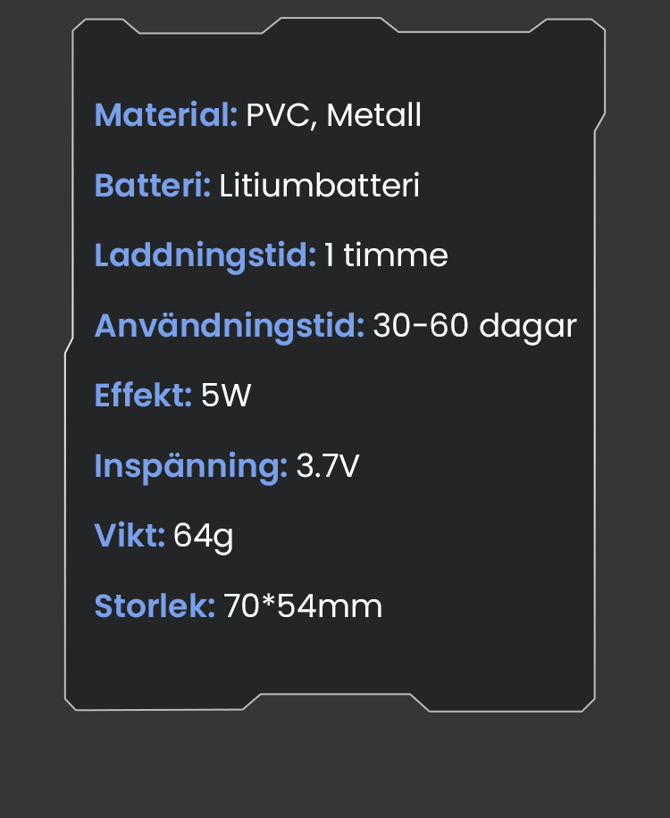Click the Batteri label
Screen dimensions: 670x818
coord(152,186)
